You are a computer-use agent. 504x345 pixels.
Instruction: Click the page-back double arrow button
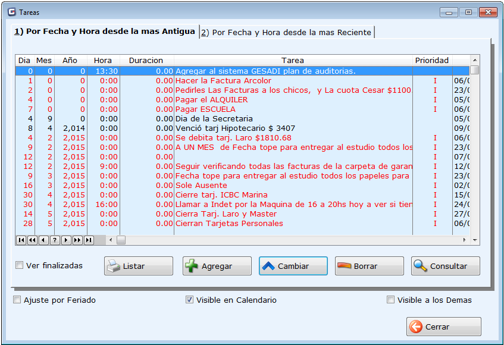click(x=32, y=240)
